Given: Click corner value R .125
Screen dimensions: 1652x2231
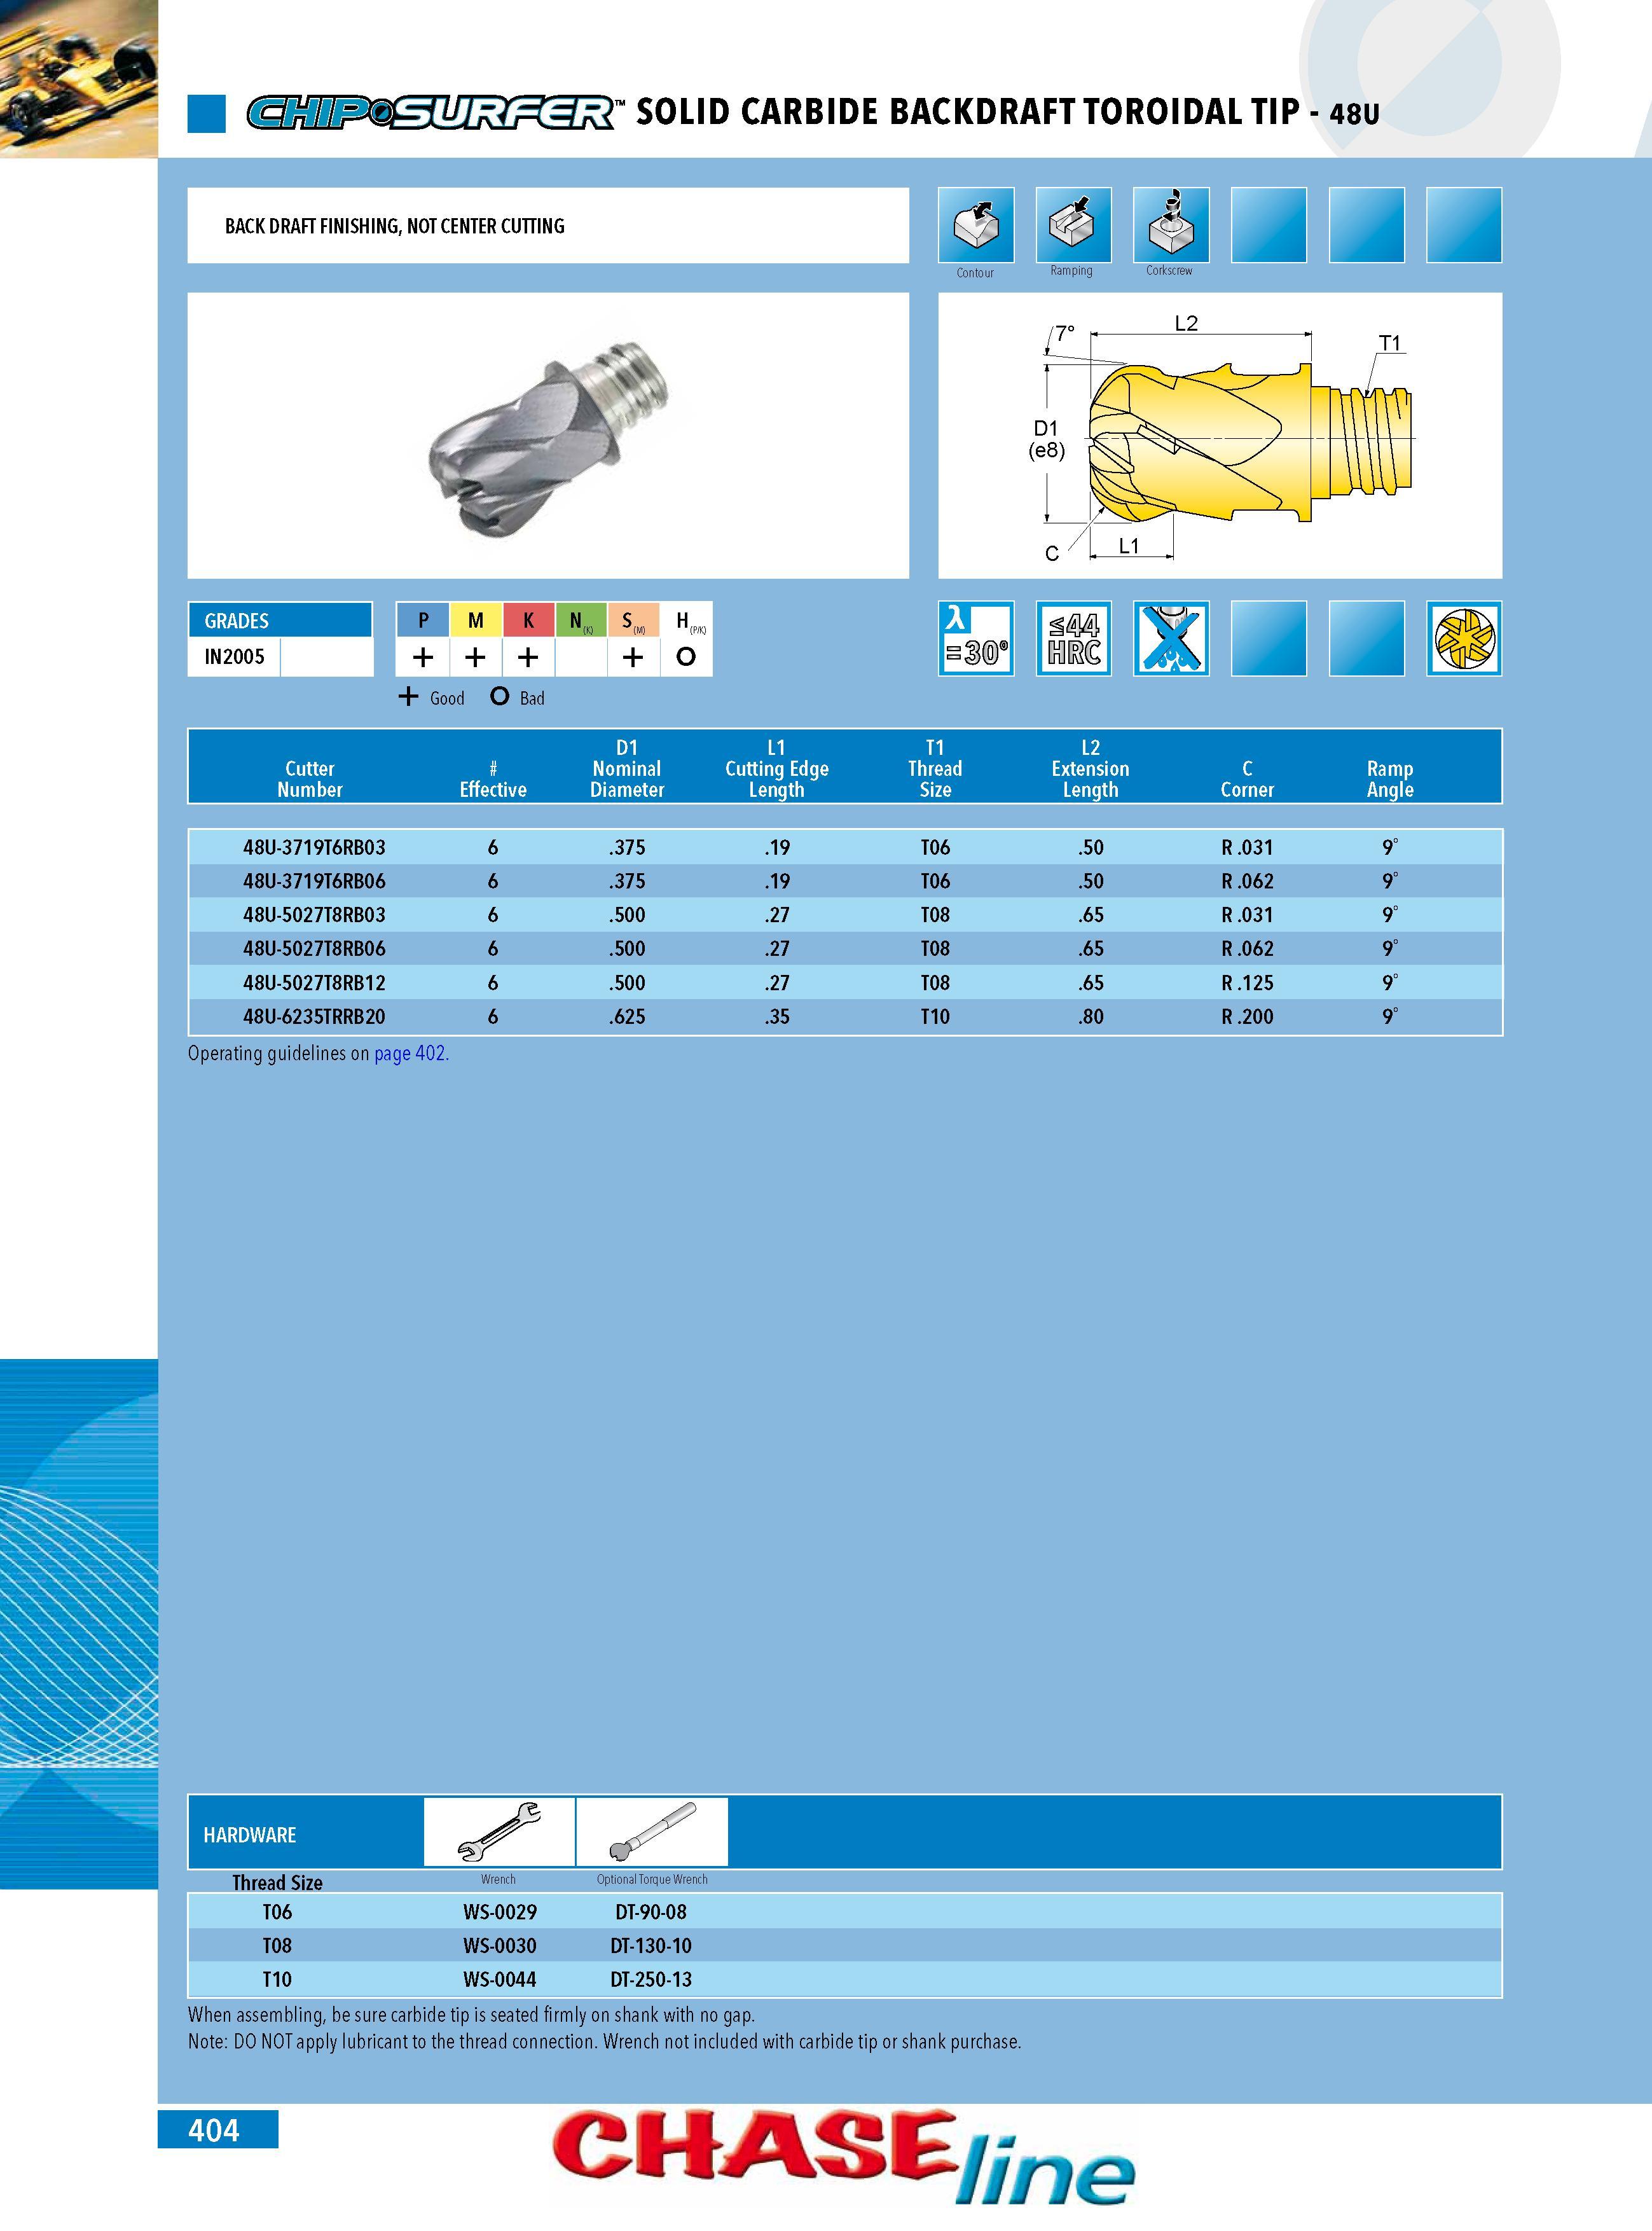Looking at the screenshot, I should coord(1247,983).
